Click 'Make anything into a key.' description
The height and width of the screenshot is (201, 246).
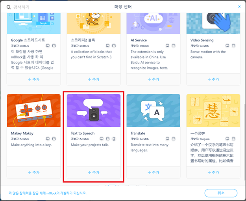click(x=31, y=145)
